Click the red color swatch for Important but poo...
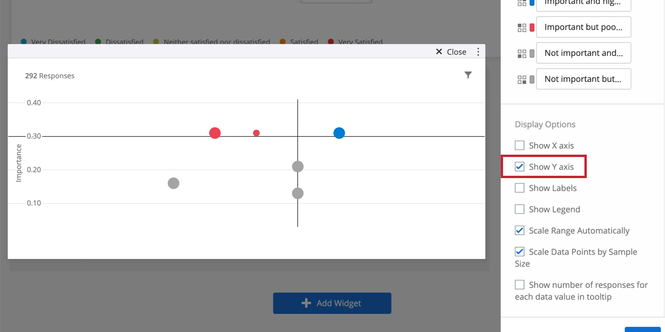 [x=532, y=28]
